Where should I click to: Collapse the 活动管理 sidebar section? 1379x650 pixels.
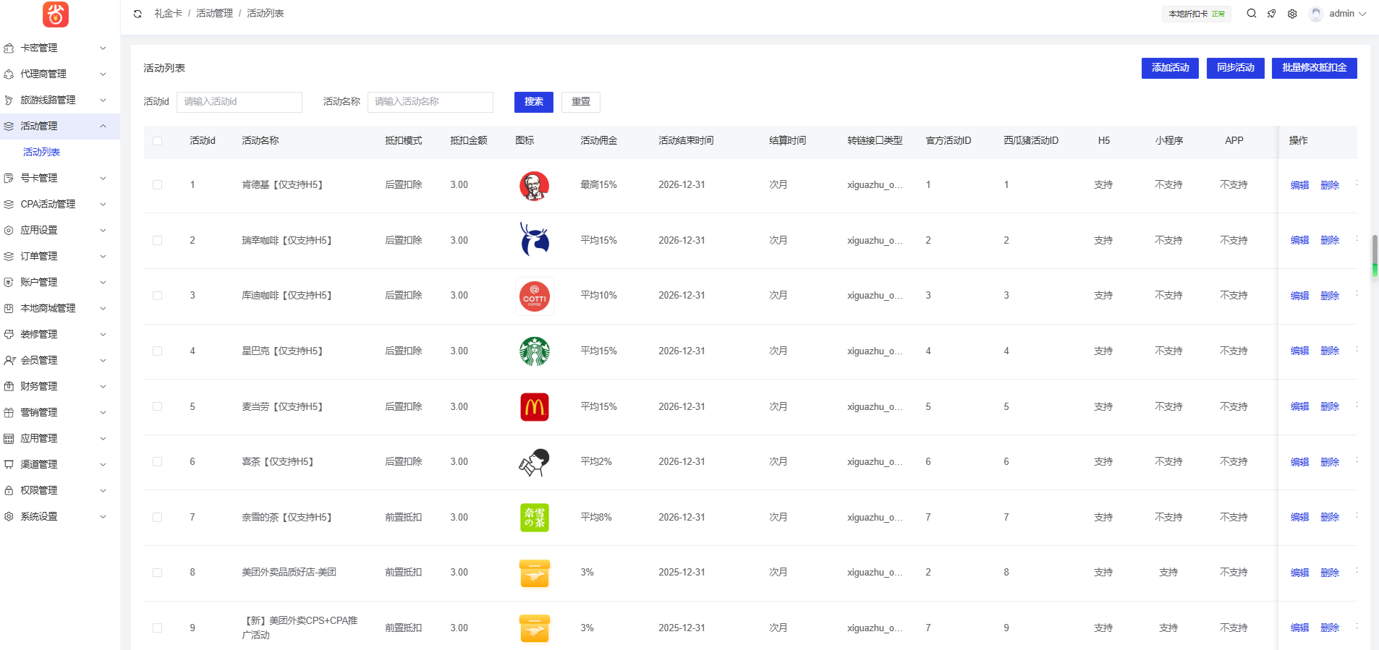55,126
